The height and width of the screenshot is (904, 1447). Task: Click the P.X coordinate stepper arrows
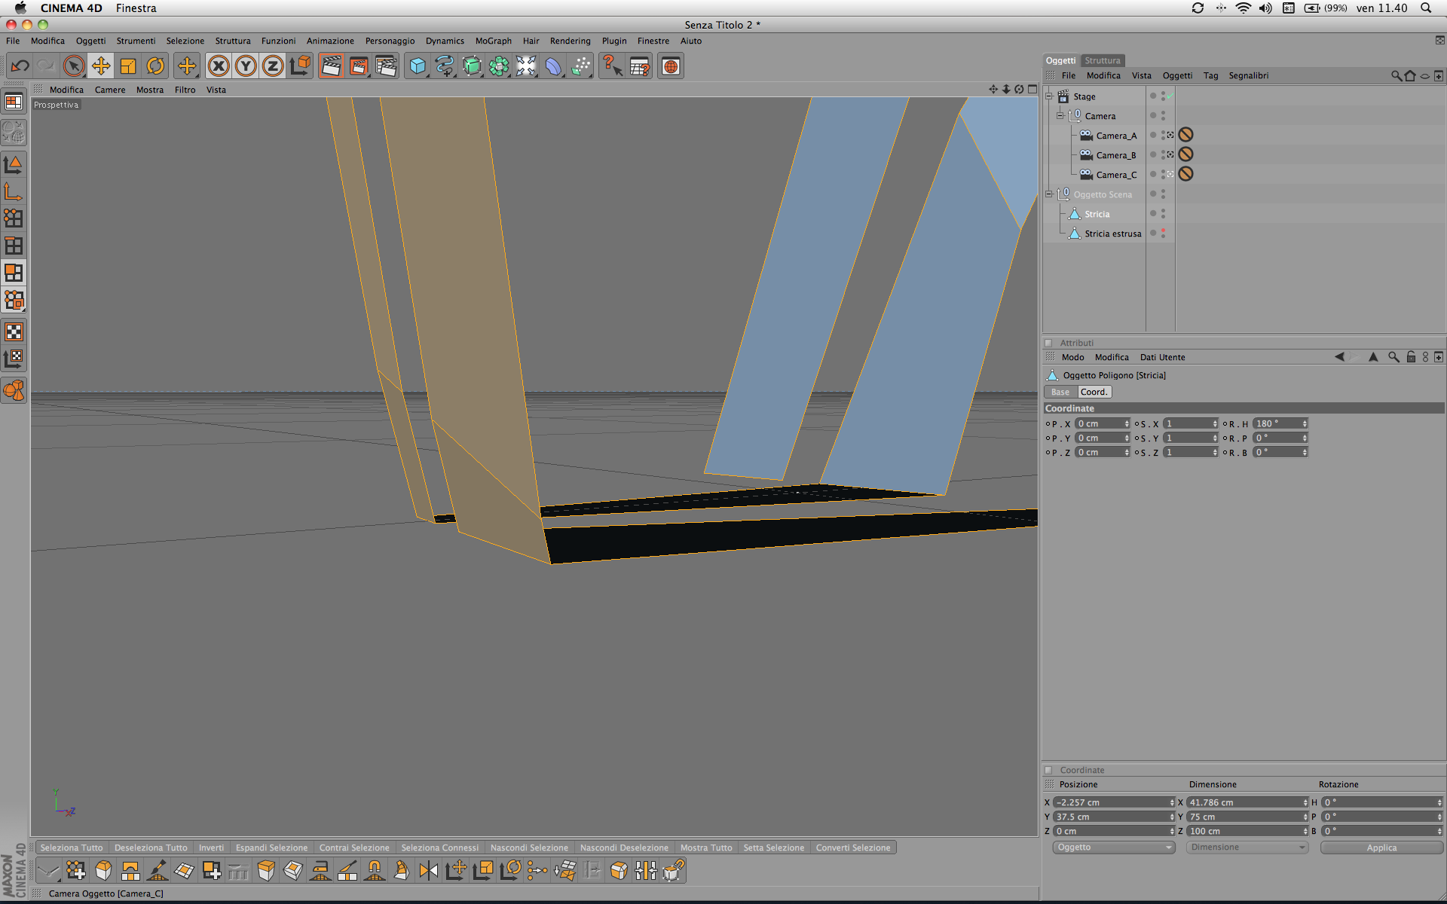tap(1127, 423)
